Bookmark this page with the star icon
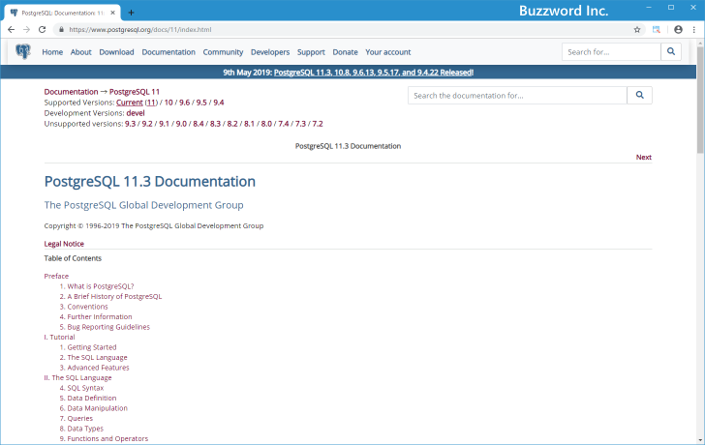Image resolution: width=705 pixels, height=445 pixels. 637,30
